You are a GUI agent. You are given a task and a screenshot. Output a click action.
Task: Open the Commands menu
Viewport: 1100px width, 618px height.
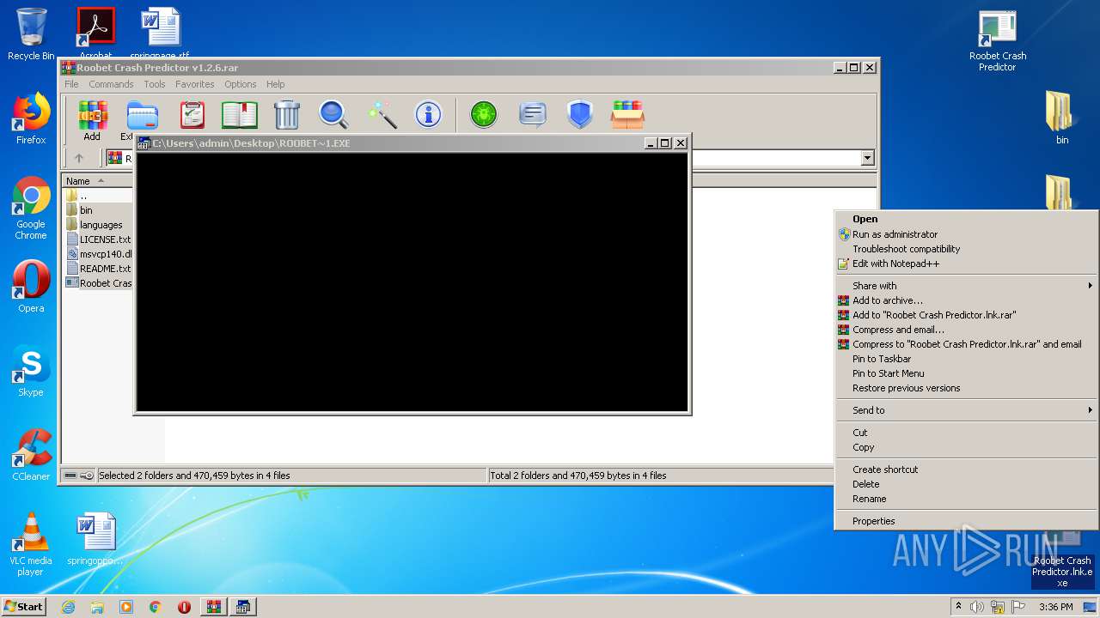111,84
